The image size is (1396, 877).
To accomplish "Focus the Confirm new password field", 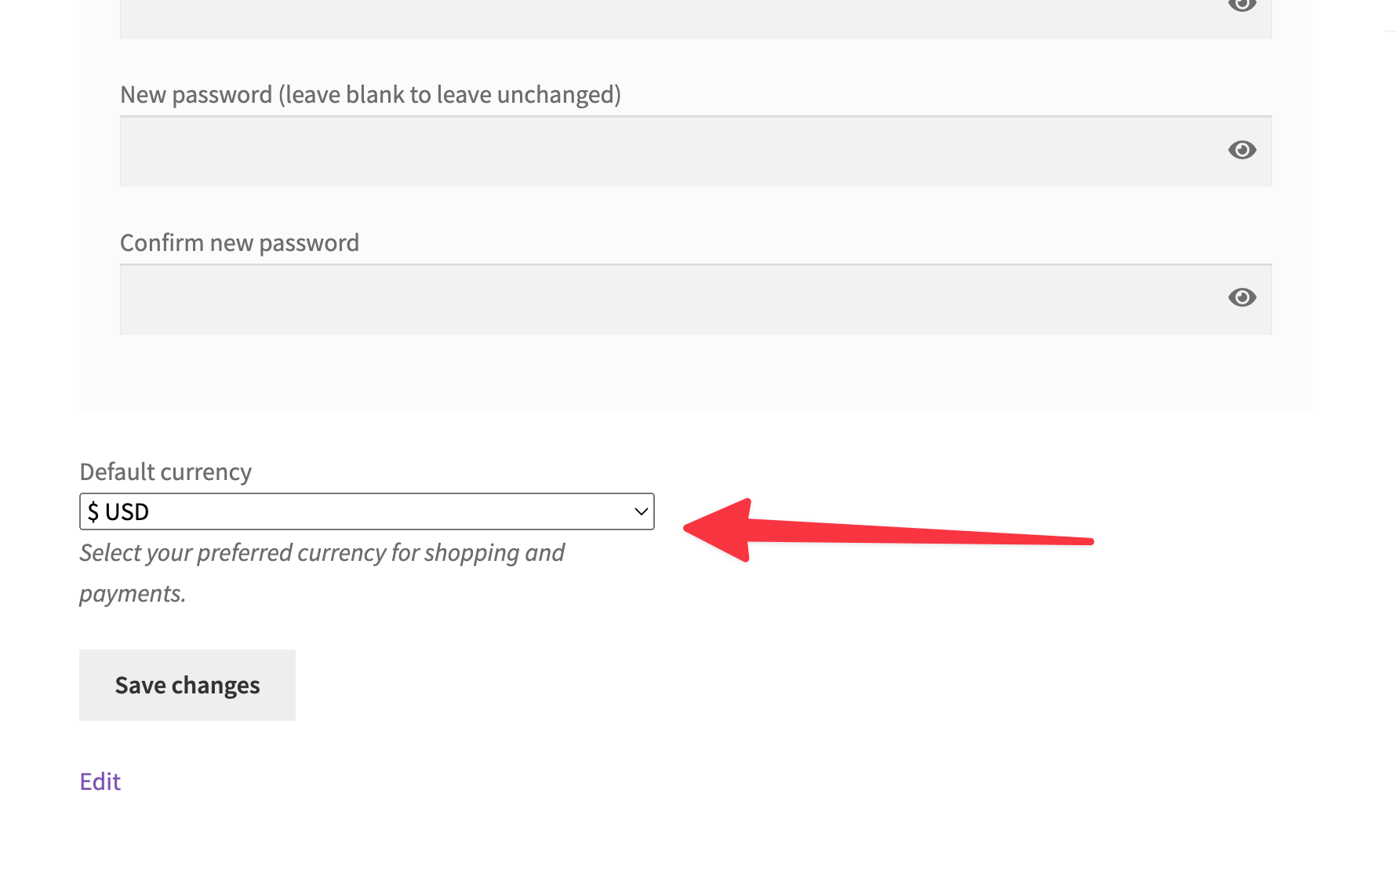I will point(627,299).
